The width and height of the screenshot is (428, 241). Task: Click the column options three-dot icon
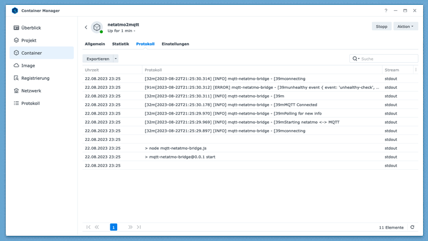416,70
